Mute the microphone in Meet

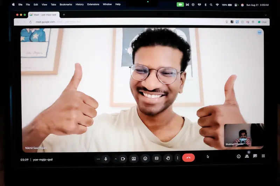point(106,159)
